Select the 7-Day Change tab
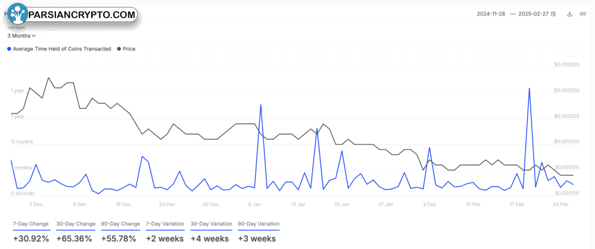The height and width of the screenshot is (249, 595). pyautogui.click(x=31, y=224)
